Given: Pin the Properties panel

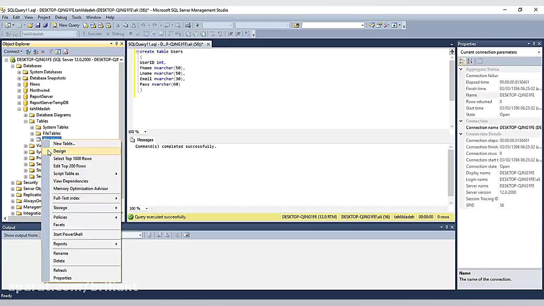Looking at the screenshot, I should coord(534,44).
